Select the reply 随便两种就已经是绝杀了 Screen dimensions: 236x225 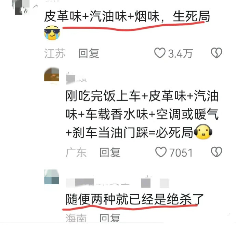[x=134, y=199]
